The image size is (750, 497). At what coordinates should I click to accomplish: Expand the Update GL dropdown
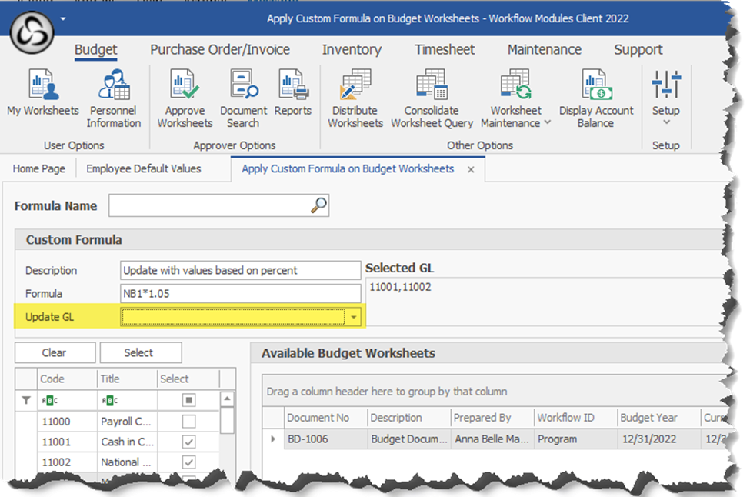pyautogui.click(x=354, y=317)
